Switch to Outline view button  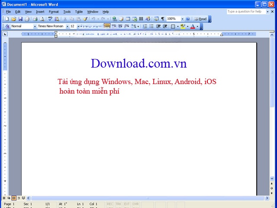coord(19,198)
